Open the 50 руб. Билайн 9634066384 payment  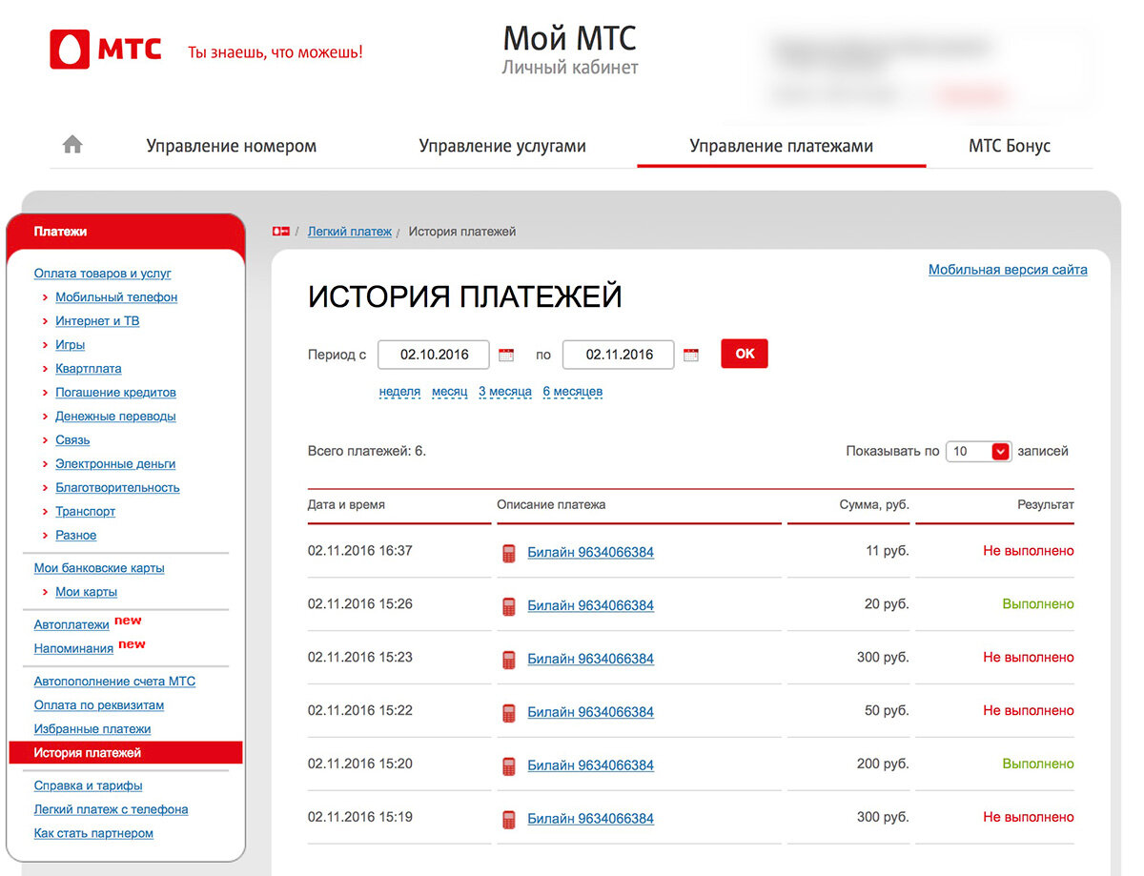point(591,713)
